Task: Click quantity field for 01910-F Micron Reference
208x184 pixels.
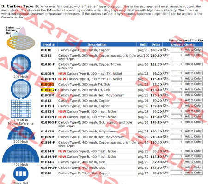Action: [x=177, y=64]
